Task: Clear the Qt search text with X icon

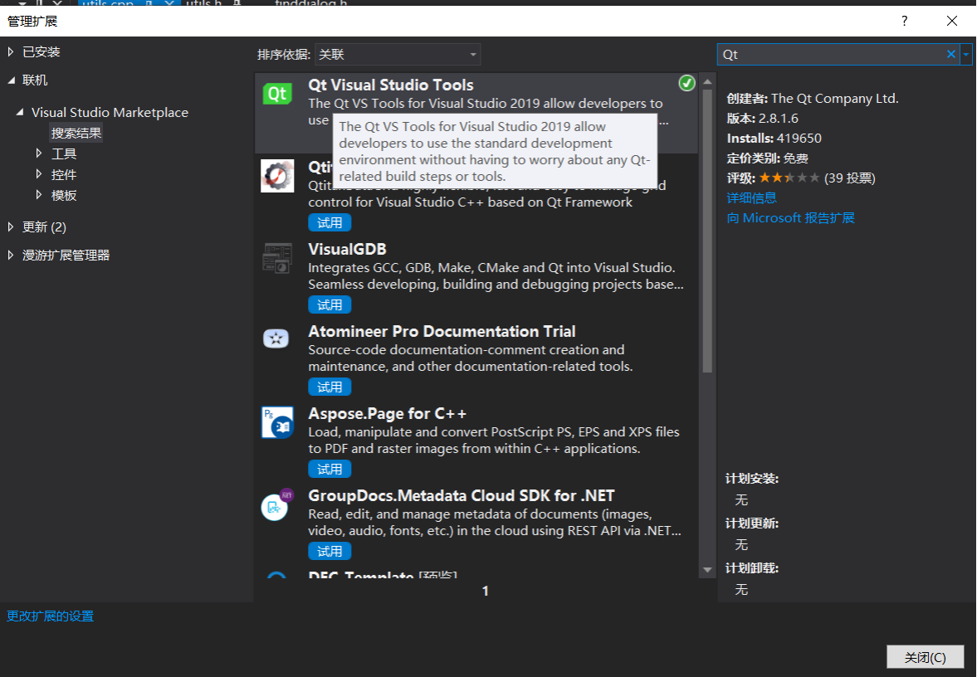Action: 950,54
